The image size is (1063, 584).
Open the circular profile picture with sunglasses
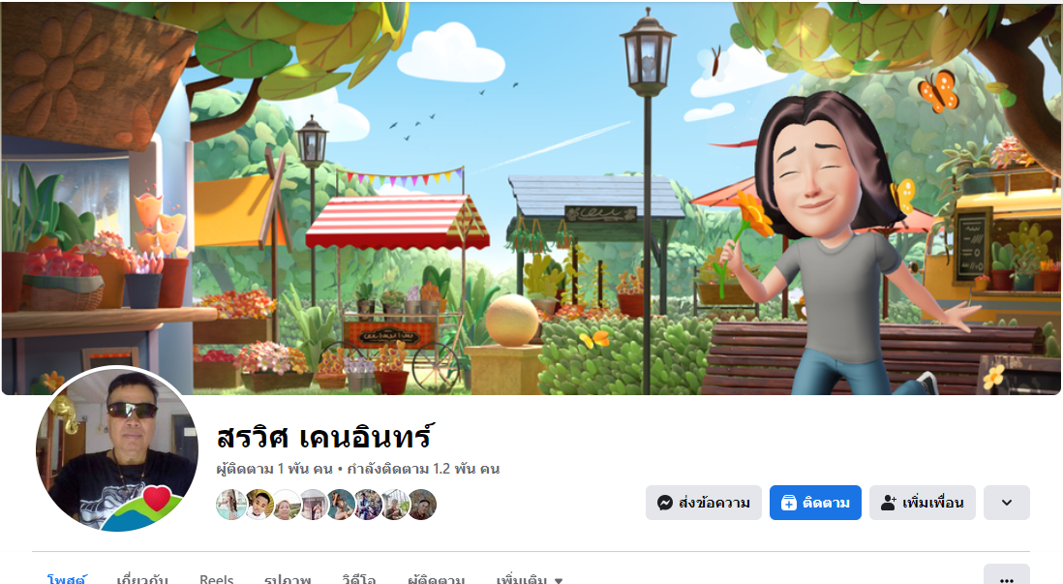click(116, 448)
